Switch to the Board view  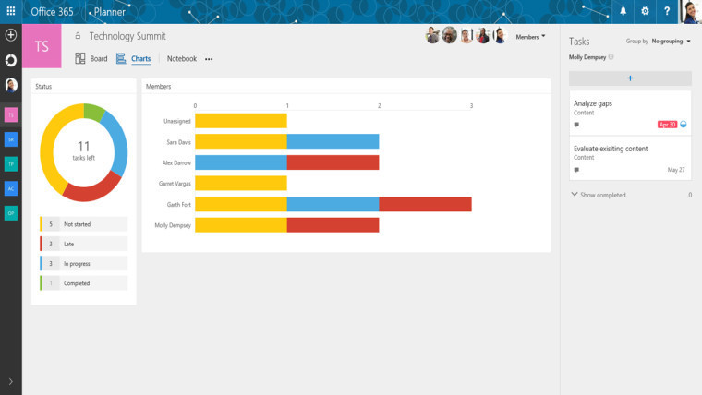click(91, 58)
